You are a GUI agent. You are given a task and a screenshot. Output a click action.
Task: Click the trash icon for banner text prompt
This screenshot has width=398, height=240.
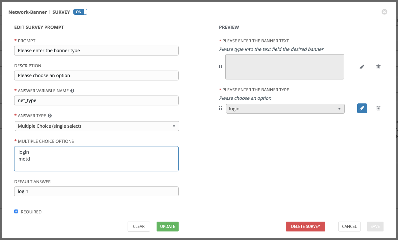tap(378, 67)
